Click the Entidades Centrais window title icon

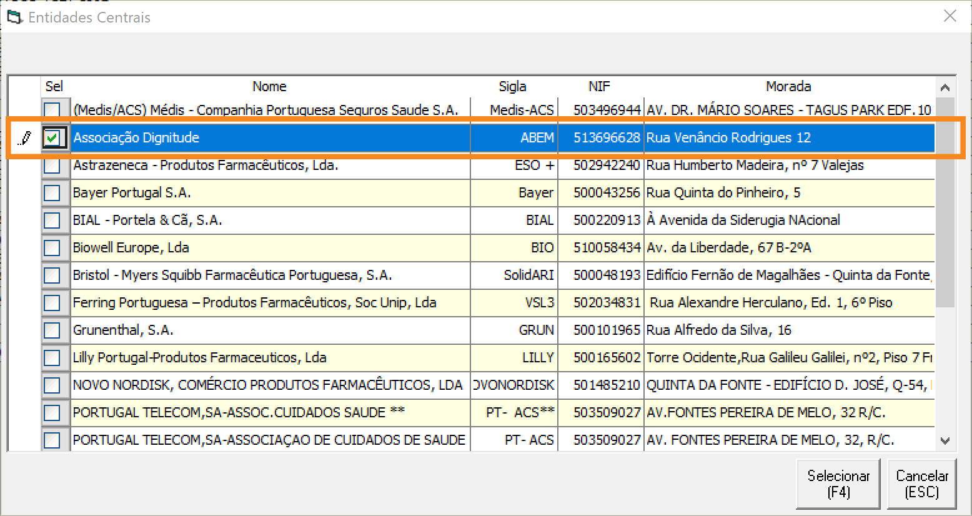pos(14,17)
